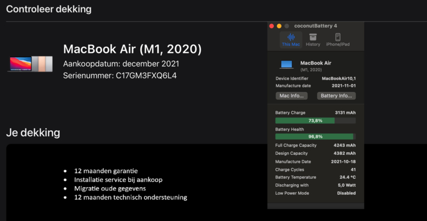This screenshot has width=427, height=221.
Task: Click the Design Capacity 4382 mAh value
Action: pyautogui.click(x=345, y=153)
